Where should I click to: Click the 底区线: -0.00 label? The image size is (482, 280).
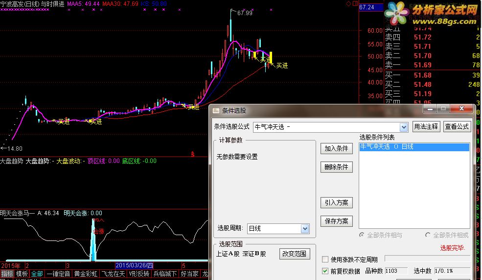click(x=139, y=161)
